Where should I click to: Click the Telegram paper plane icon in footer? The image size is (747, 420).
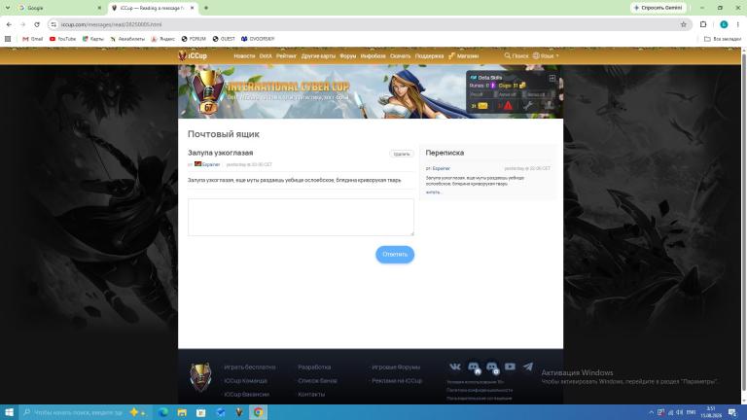click(528, 367)
